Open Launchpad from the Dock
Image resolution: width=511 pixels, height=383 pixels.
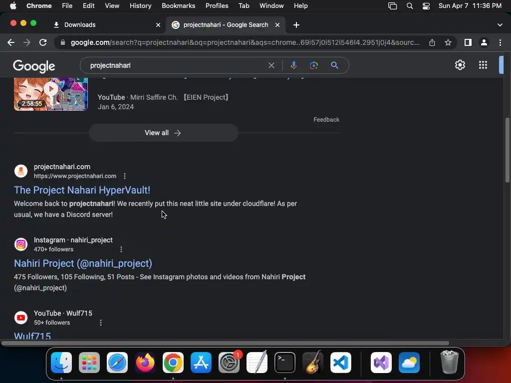pyautogui.click(x=89, y=363)
